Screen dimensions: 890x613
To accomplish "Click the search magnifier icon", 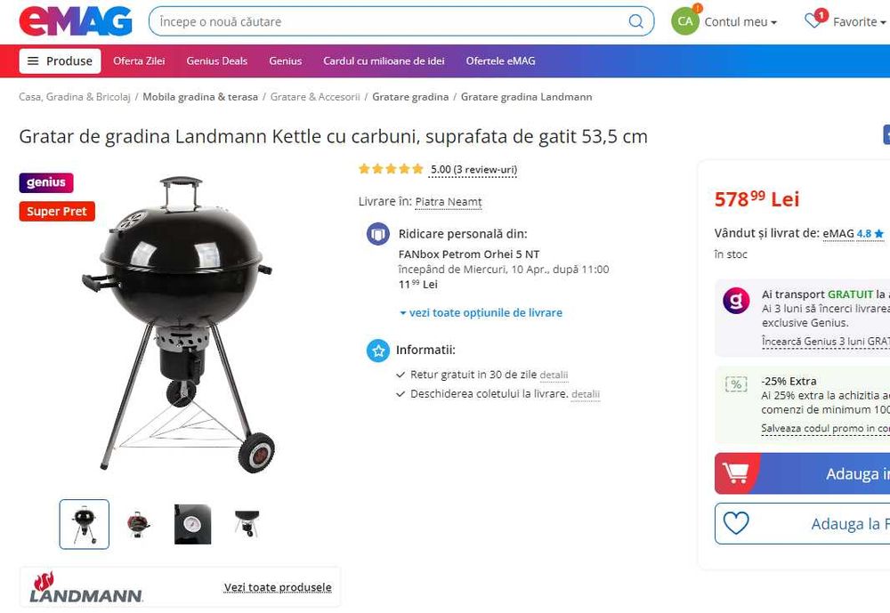I will pyautogui.click(x=636, y=21).
